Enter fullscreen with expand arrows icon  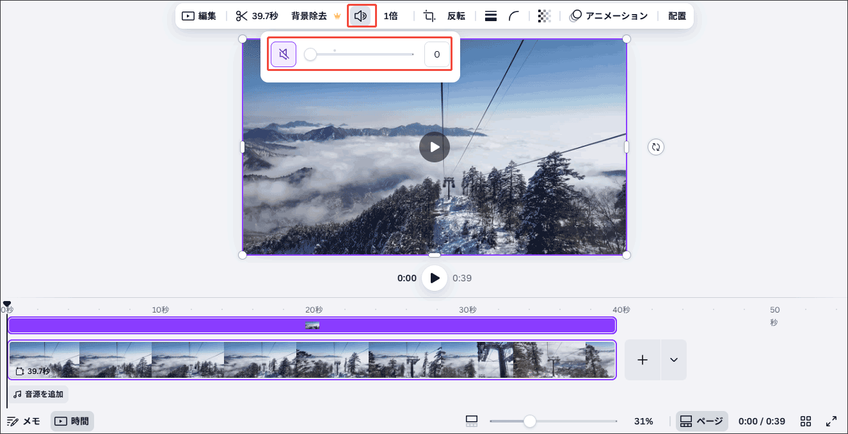(831, 421)
